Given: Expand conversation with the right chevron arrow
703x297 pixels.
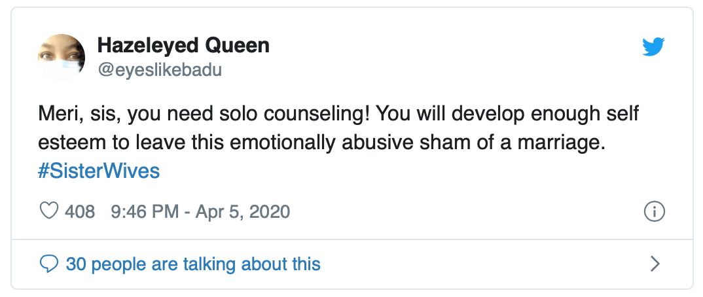Looking at the screenshot, I should click(x=655, y=264).
